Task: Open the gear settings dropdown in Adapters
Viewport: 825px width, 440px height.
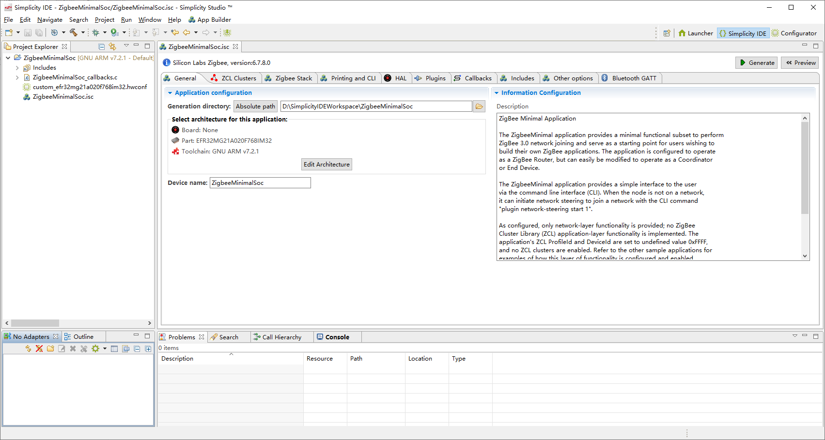Action: 105,349
